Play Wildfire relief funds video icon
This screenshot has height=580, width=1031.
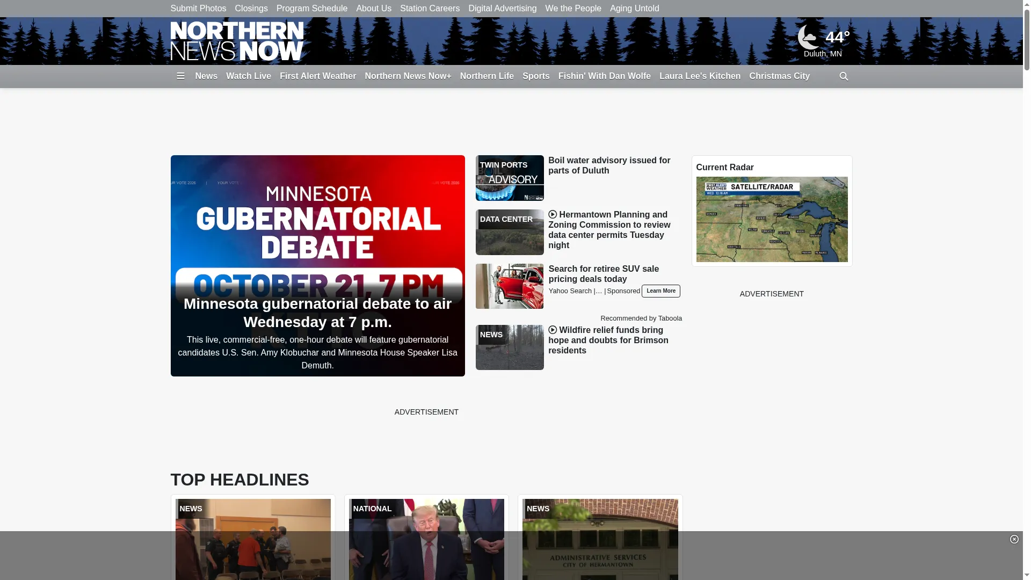(553, 330)
